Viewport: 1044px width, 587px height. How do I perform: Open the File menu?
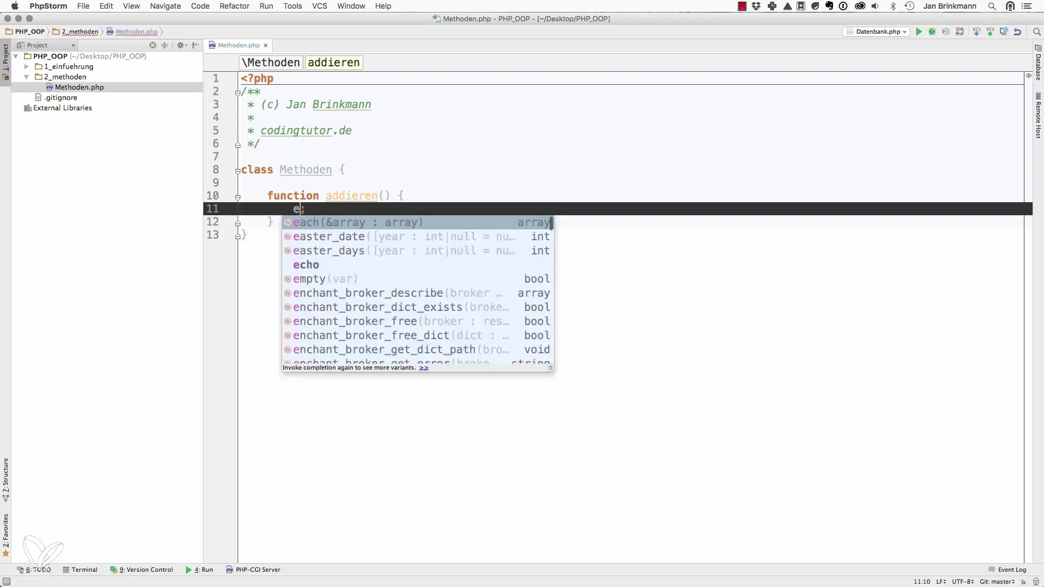pos(83,6)
